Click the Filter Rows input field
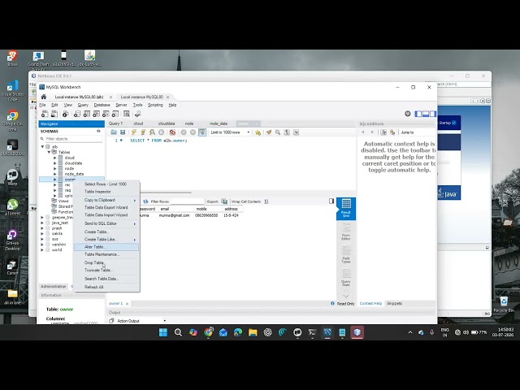 [187, 201]
